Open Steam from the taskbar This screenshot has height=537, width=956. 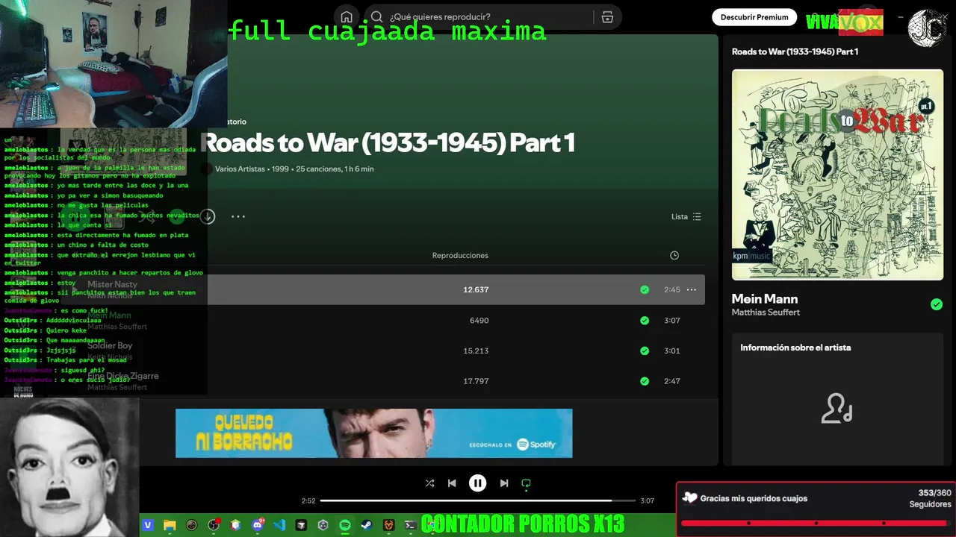[367, 526]
